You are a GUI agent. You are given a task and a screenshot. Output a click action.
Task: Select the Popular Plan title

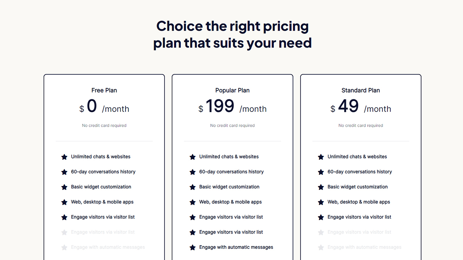pos(233,90)
